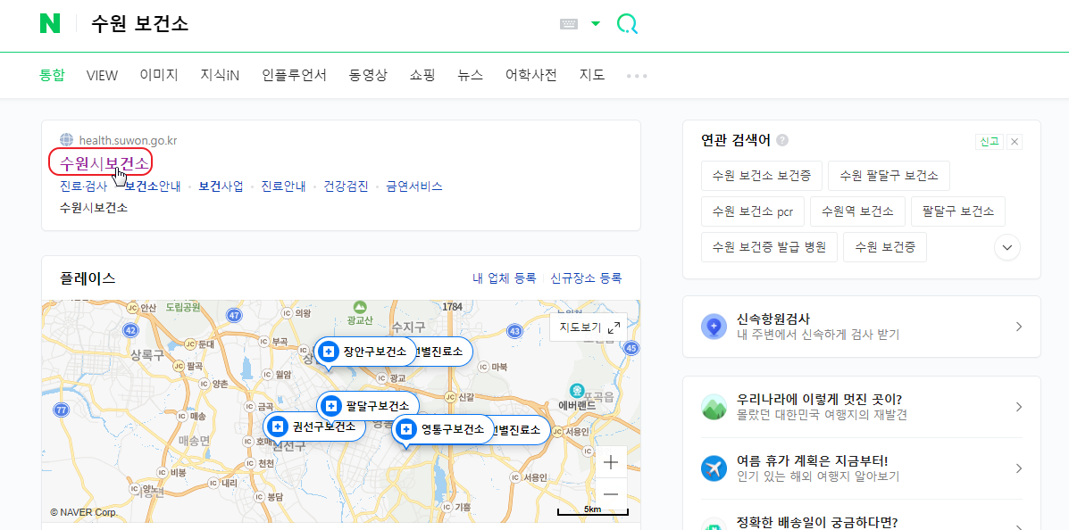Click the 내 업체 등록 link
This screenshot has width=1069, height=530.
[x=505, y=278]
